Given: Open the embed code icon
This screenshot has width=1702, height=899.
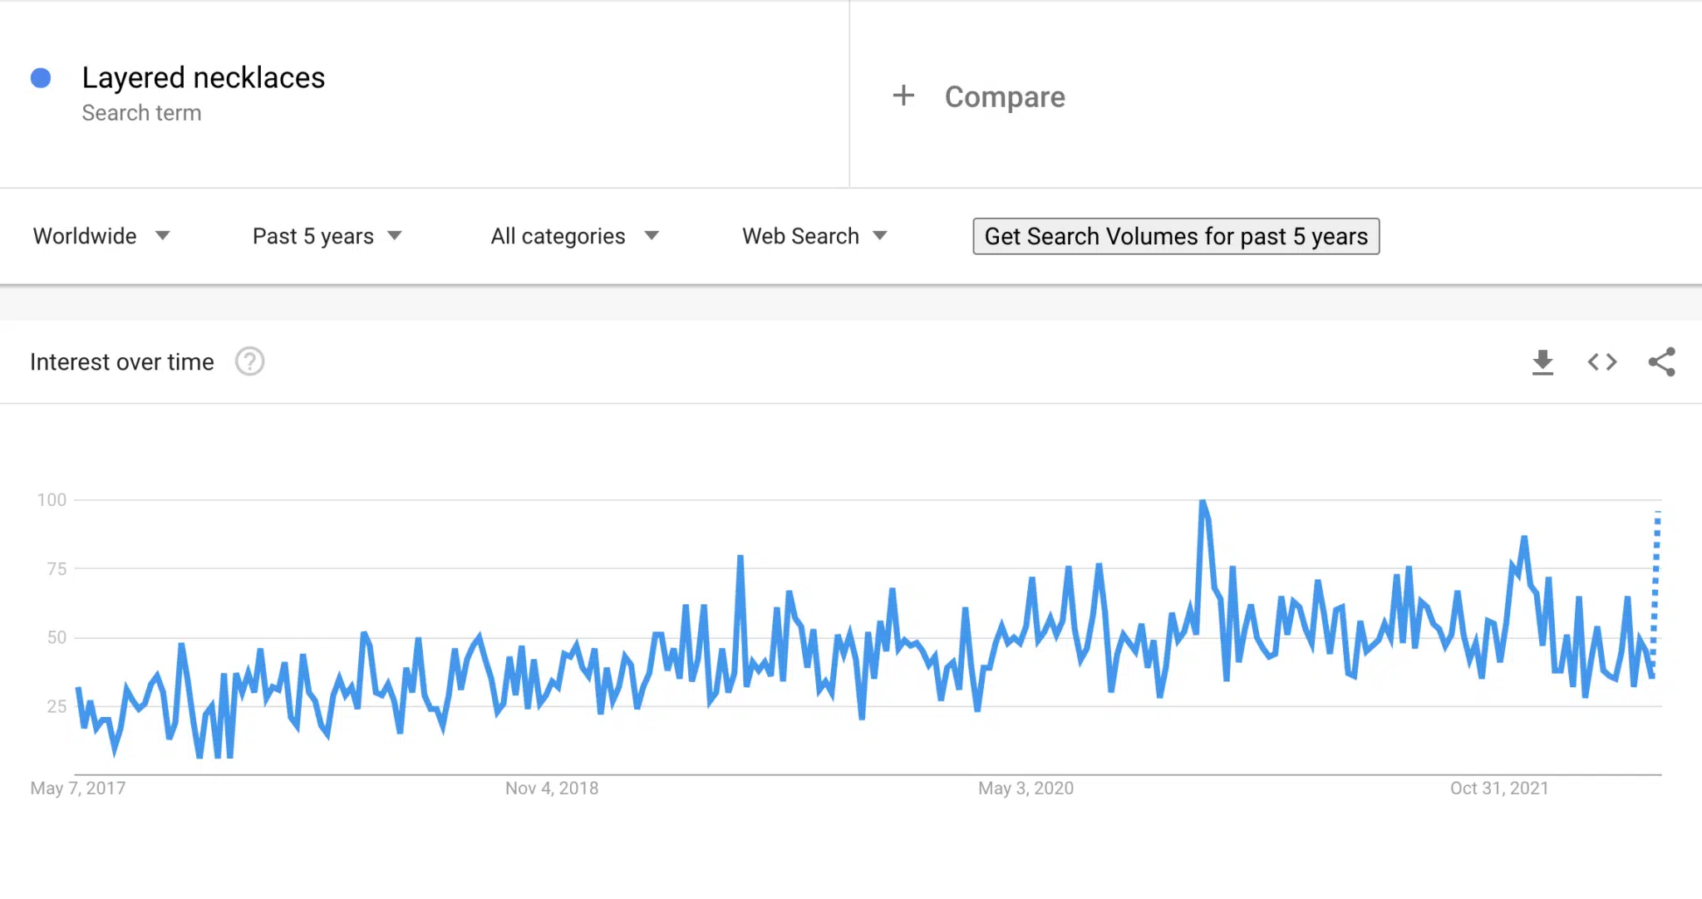Looking at the screenshot, I should click(x=1601, y=362).
